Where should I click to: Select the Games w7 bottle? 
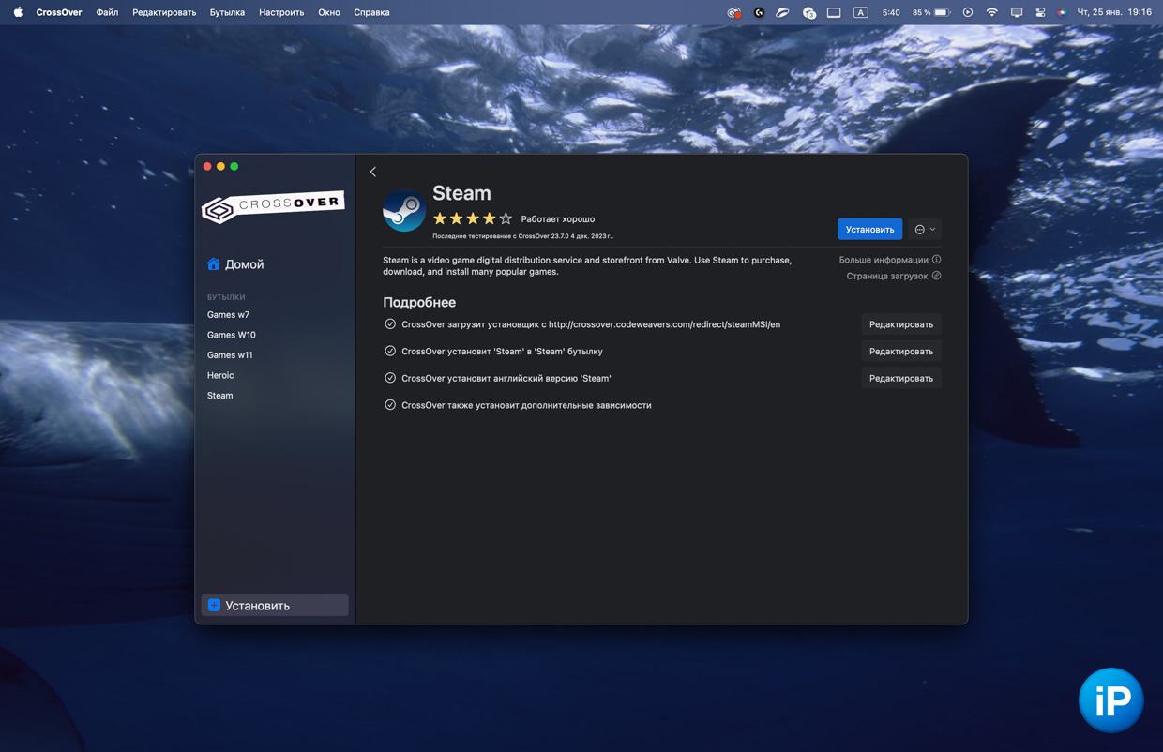pyautogui.click(x=228, y=315)
